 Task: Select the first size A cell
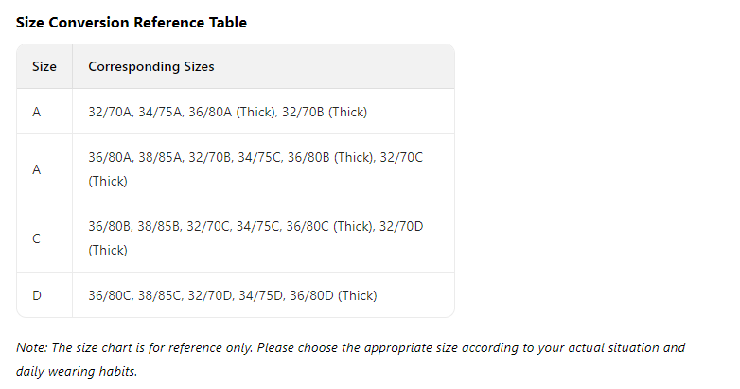pyautogui.click(x=44, y=112)
